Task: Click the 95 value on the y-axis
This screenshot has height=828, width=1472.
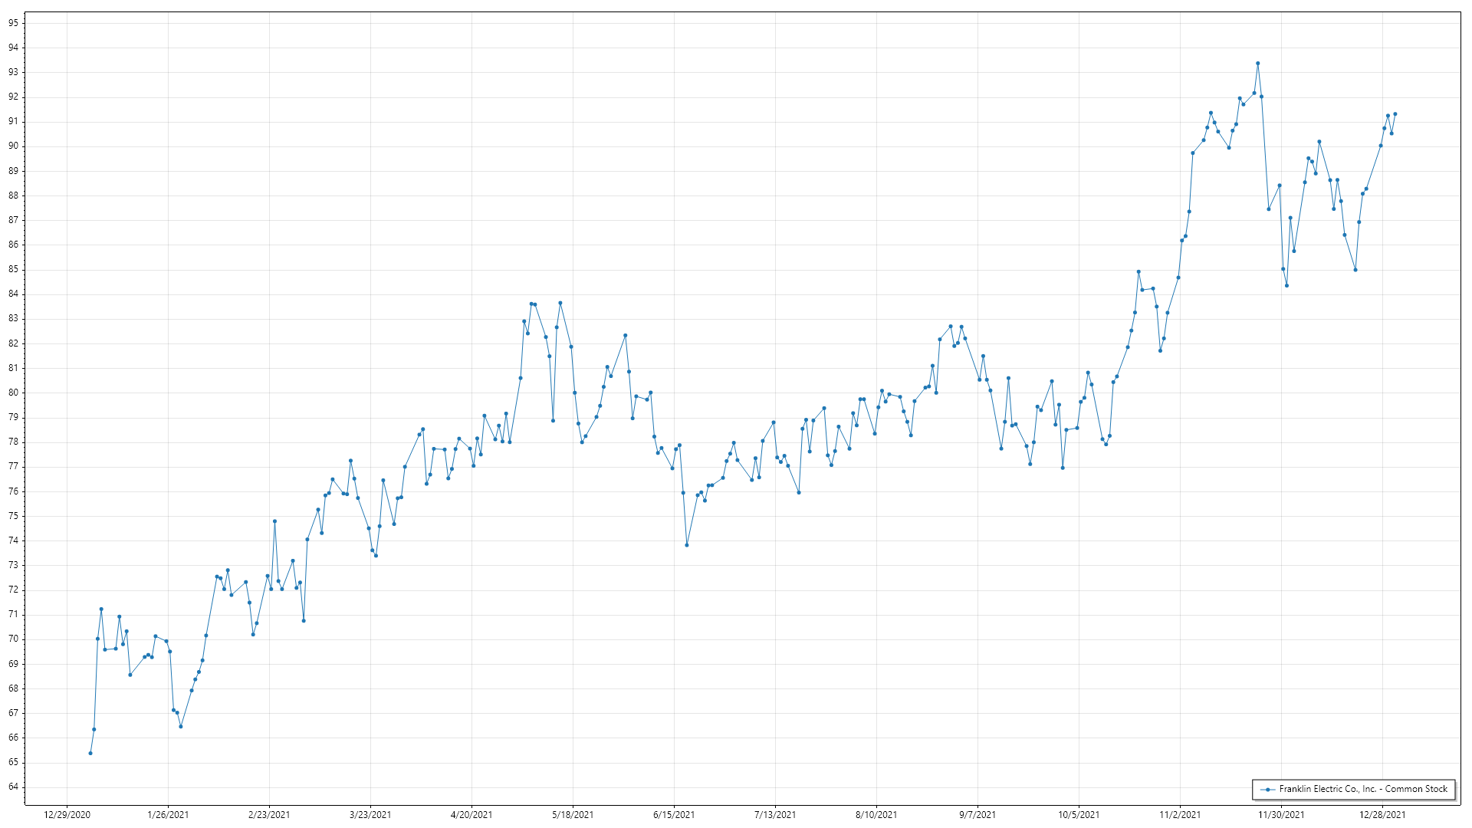Action: coord(13,23)
